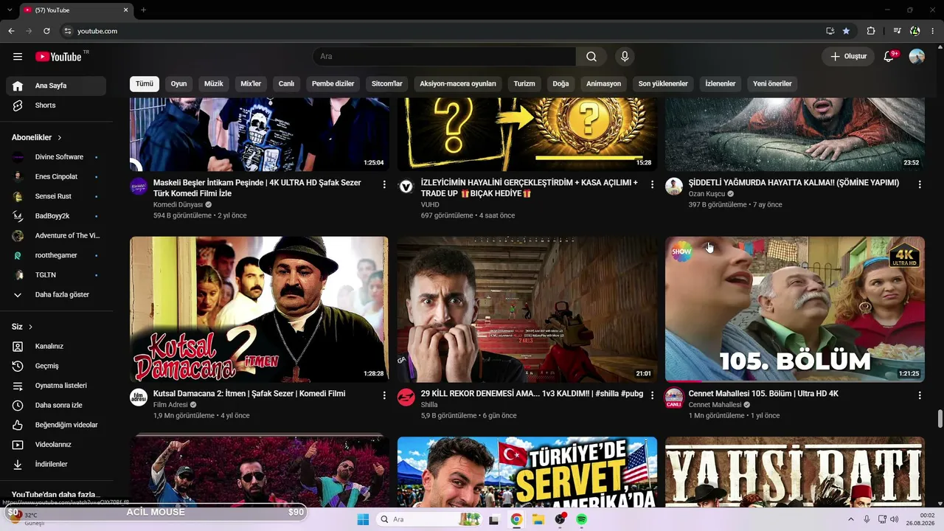The height and width of the screenshot is (531, 944).
Task: Expand the Siz section chevron
Action: pos(31,327)
